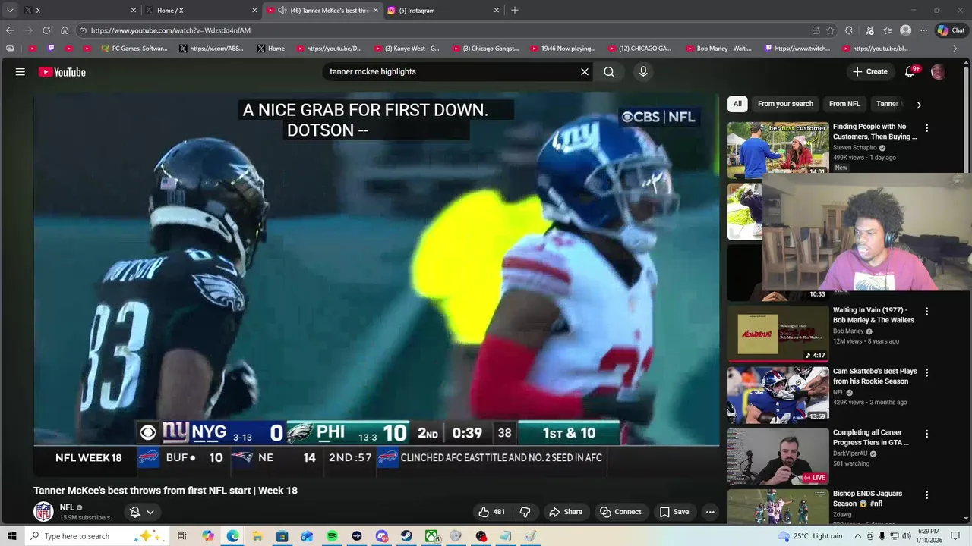Open the NFL channel name link
The height and width of the screenshot is (546, 972).
67,507
